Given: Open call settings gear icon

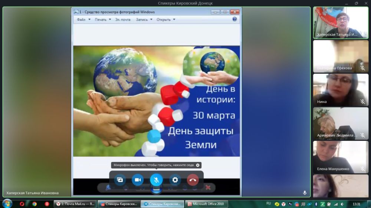Looking at the screenshot, I should pos(175,180).
